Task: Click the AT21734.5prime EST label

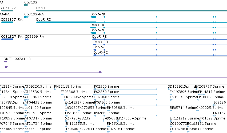Action: (38, 124)
